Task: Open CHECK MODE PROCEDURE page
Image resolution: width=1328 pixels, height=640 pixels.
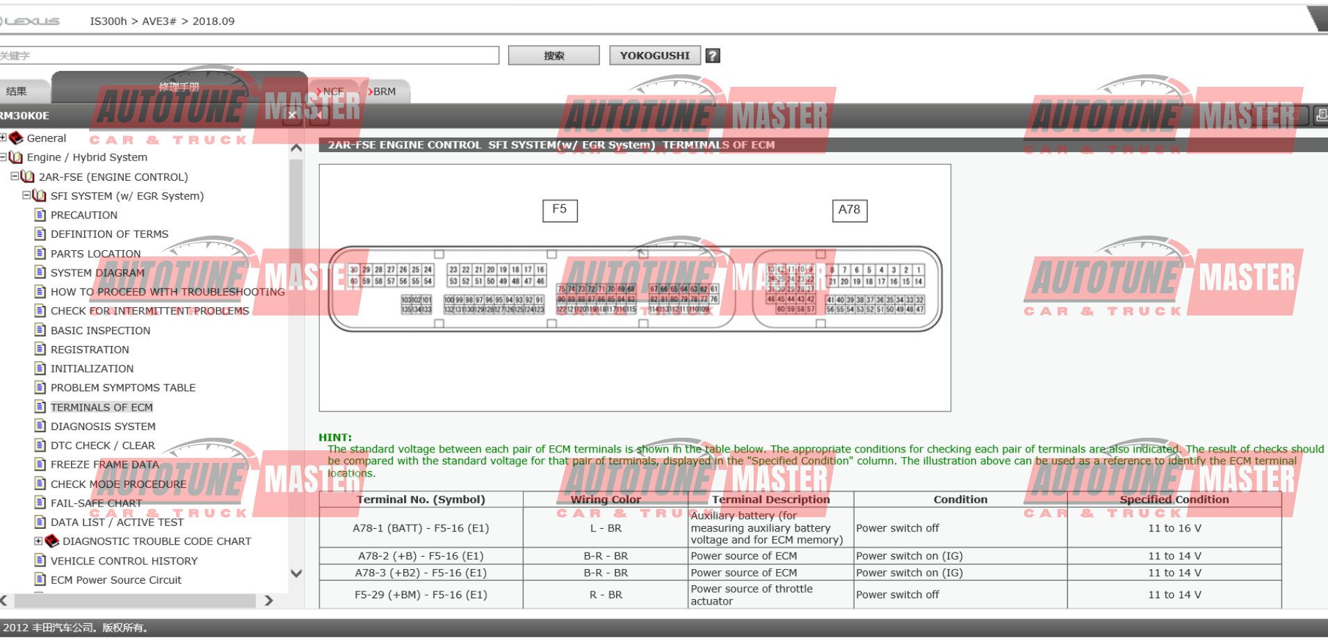Action: tap(118, 484)
